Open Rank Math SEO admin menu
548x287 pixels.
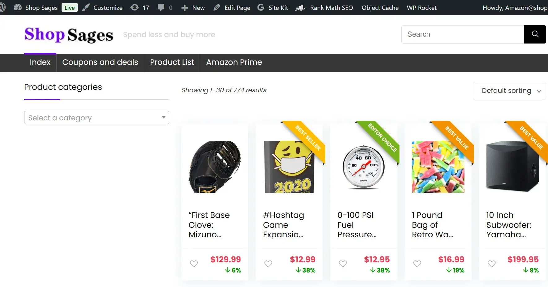[x=325, y=7]
